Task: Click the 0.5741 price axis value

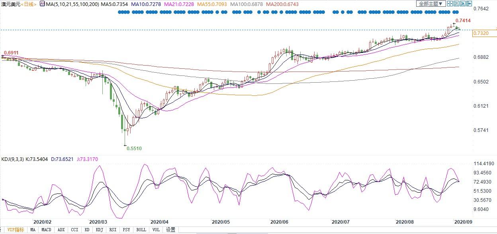Action: pos(480,130)
